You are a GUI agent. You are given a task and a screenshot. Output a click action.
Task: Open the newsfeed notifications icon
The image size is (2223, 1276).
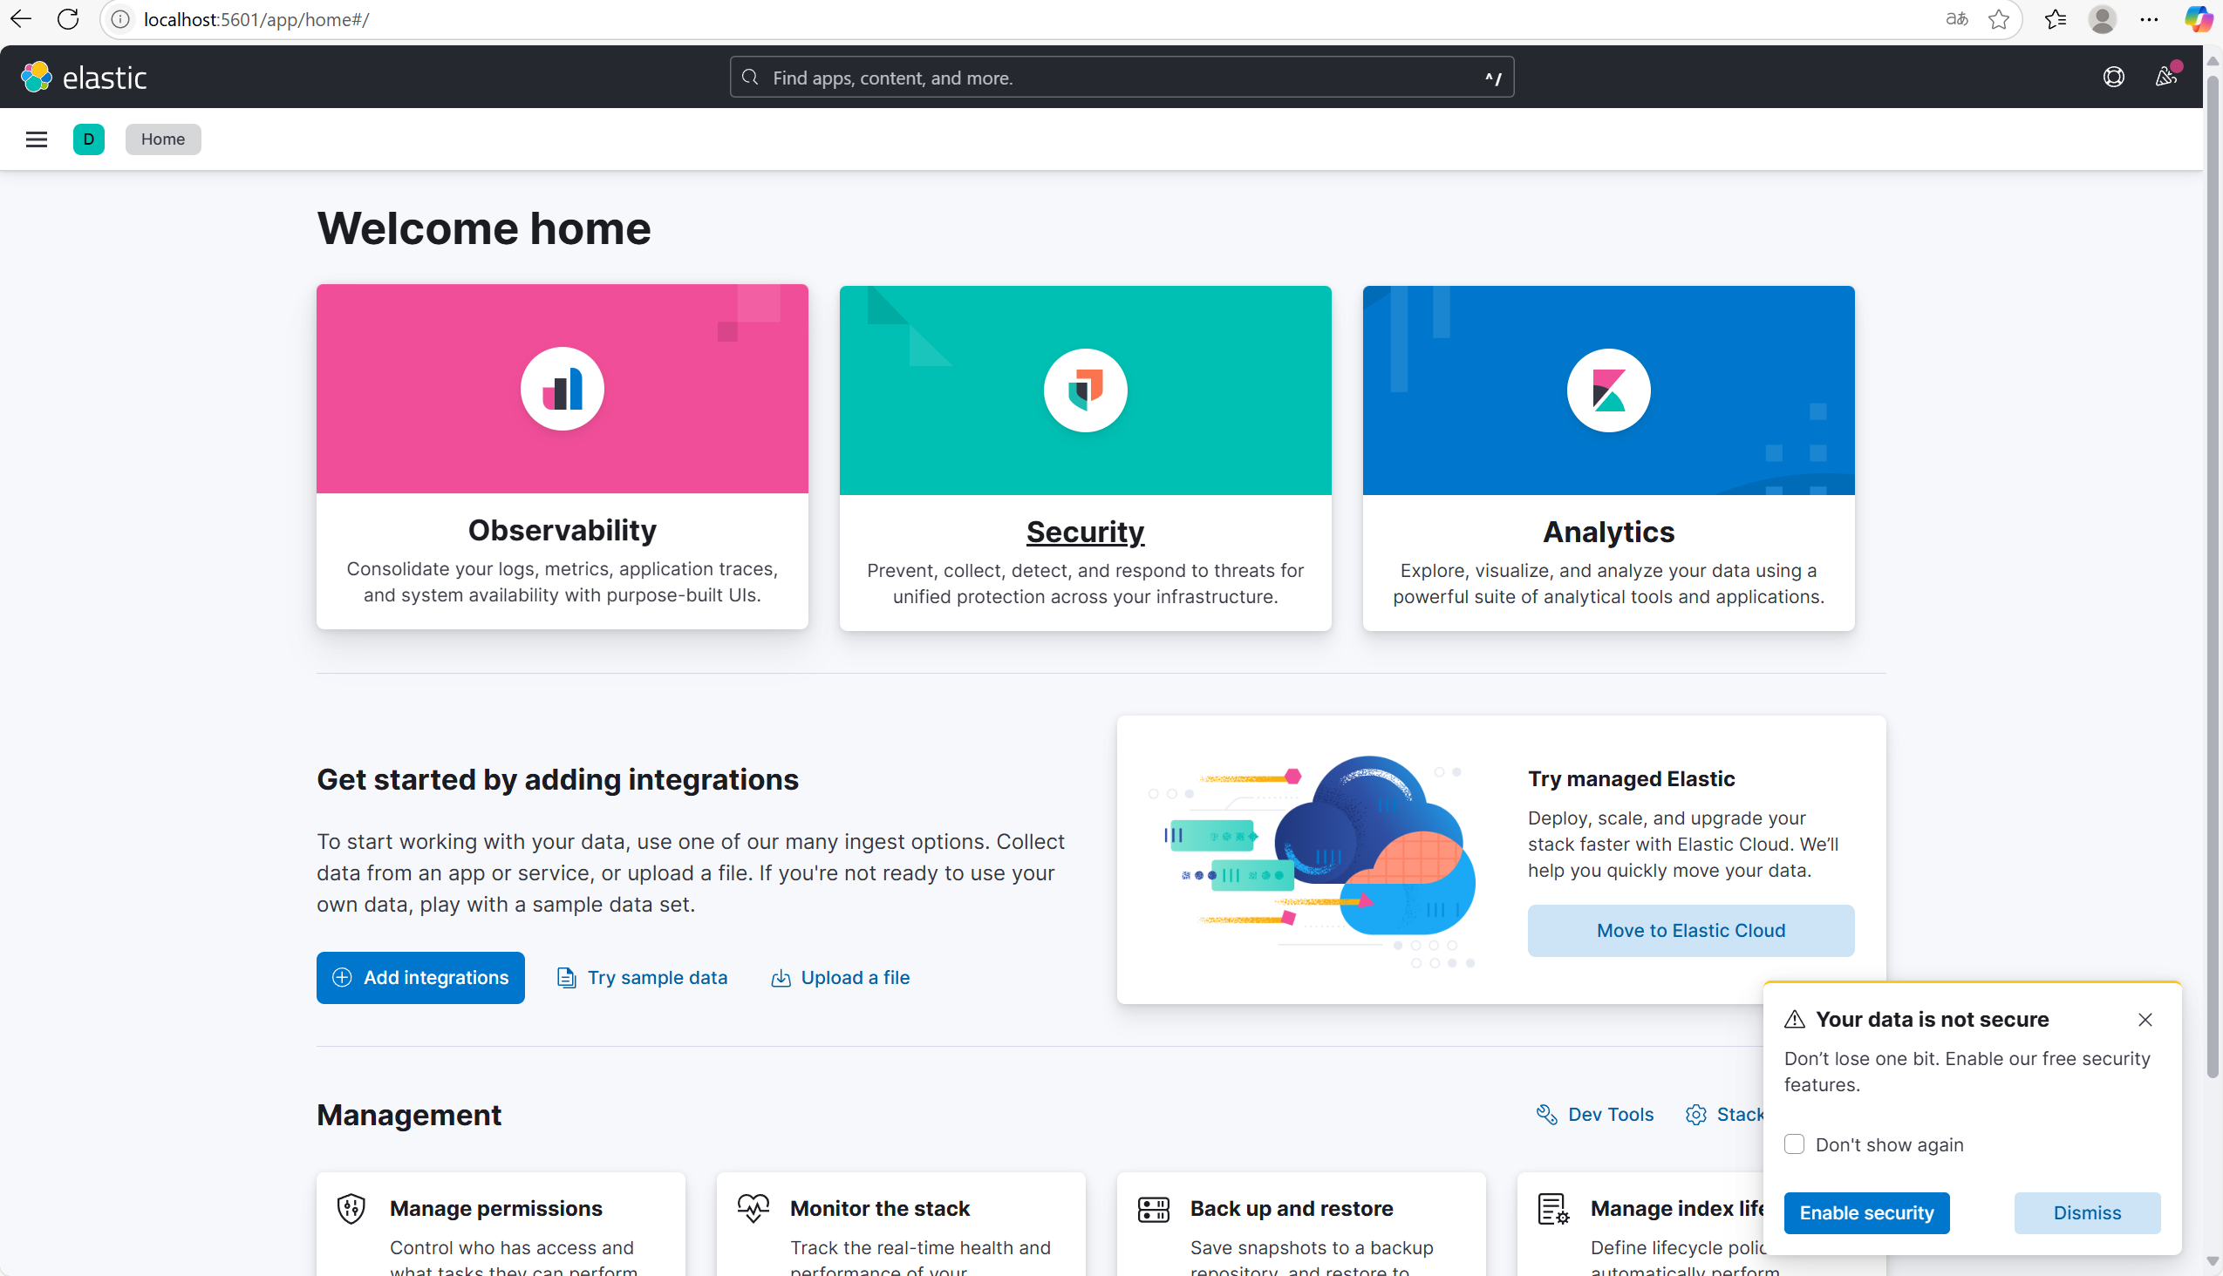pos(2165,77)
